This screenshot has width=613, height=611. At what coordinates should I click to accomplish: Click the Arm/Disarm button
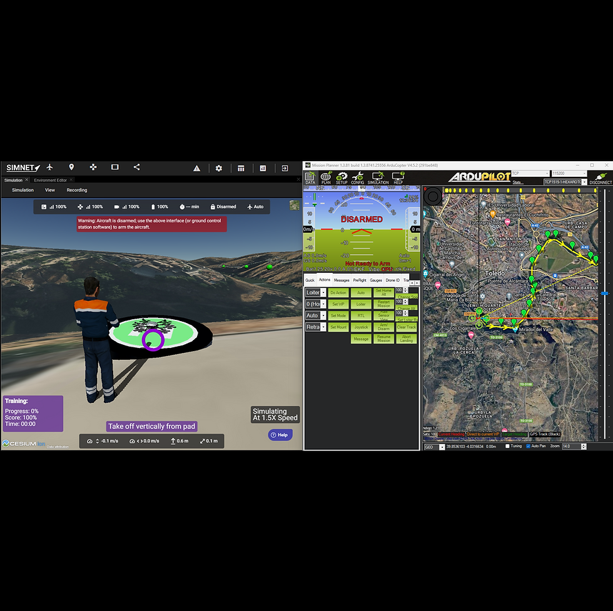(383, 327)
